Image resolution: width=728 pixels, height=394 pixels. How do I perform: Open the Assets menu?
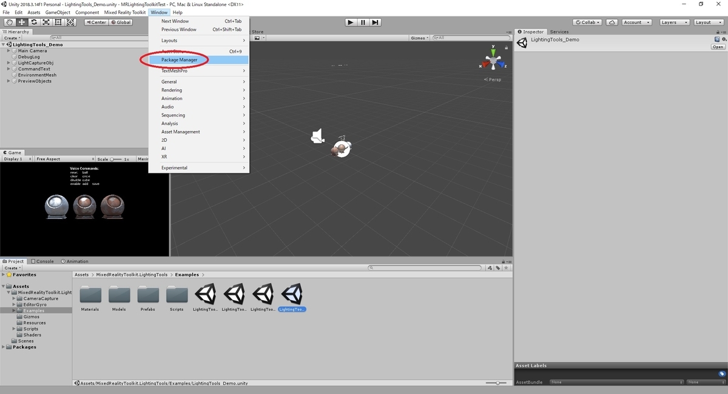[x=34, y=12]
